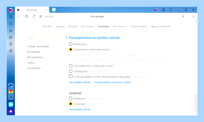Screen dimensions: 204x122
Task: Reload the page
Action: click(34, 16)
